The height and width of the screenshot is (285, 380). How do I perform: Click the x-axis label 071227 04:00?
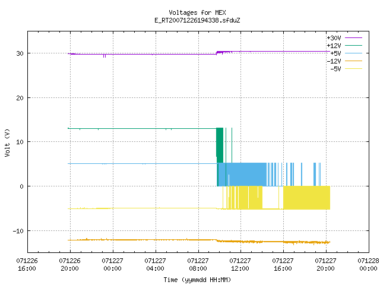point(155,265)
